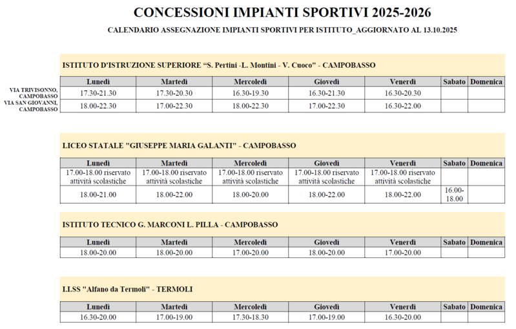
Task: Click Mercoledì 17.00-20.00 cell in Marconi table
Action: click(250, 253)
